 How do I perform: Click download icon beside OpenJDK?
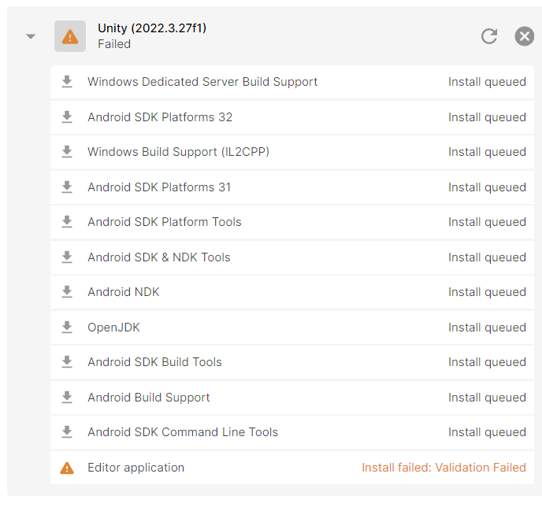point(67,328)
